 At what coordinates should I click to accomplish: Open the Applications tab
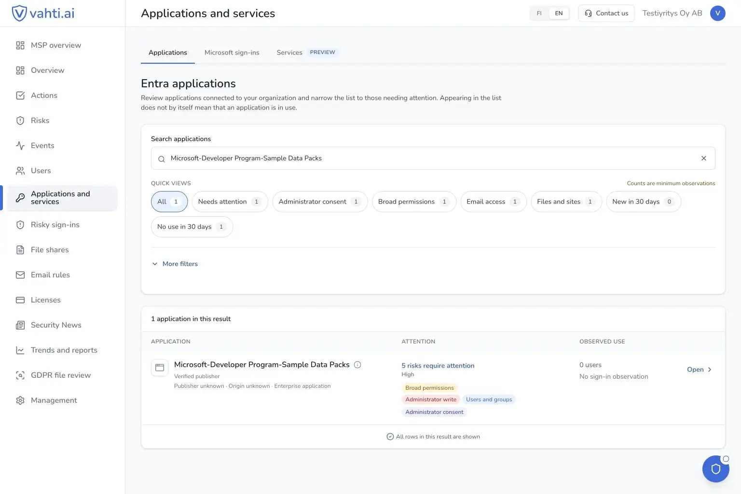tap(168, 53)
